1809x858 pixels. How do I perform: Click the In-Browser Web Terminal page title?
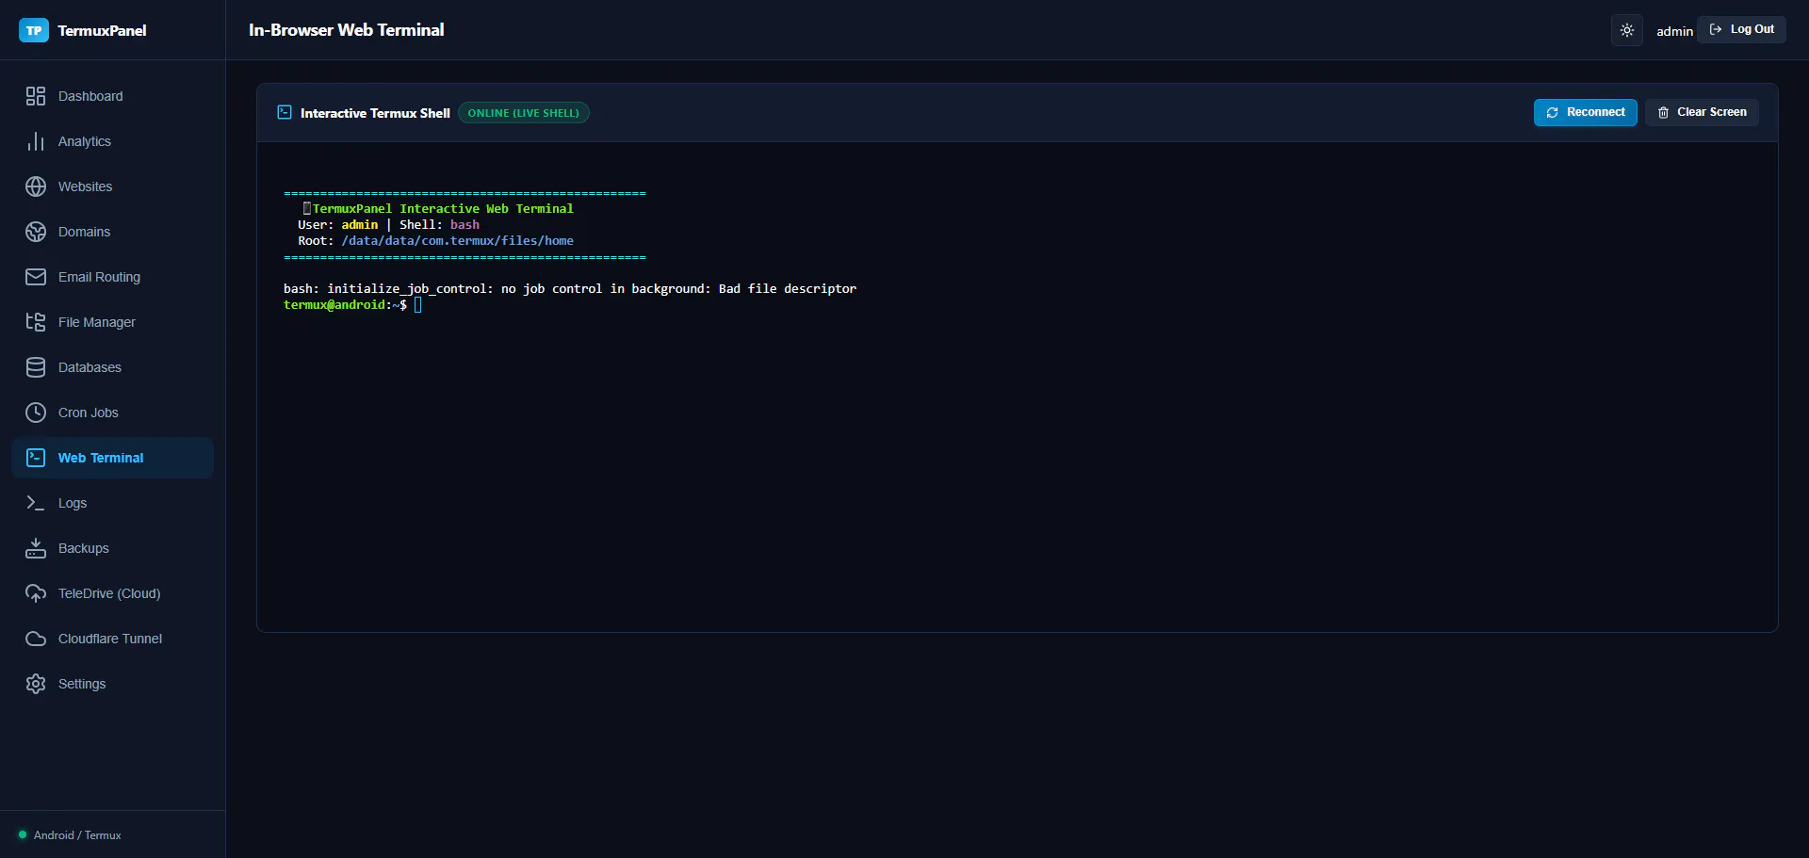point(346,30)
